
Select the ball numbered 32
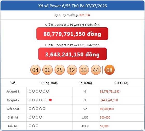pos(72,70)
